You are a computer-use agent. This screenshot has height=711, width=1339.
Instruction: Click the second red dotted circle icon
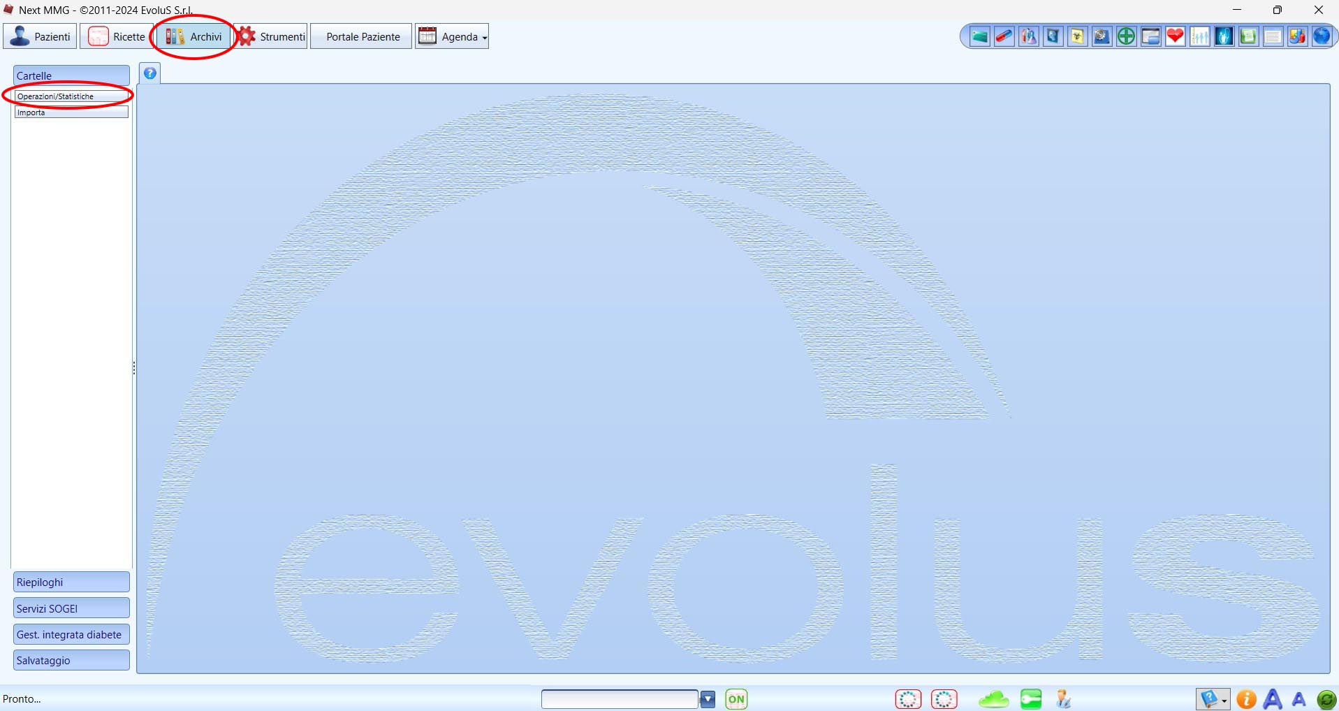(x=944, y=699)
